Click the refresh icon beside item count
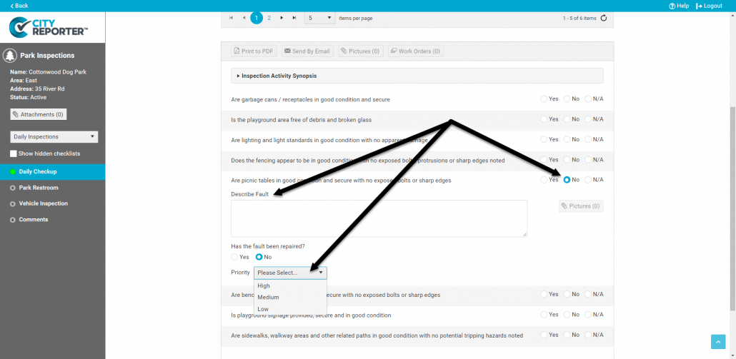 (604, 18)
